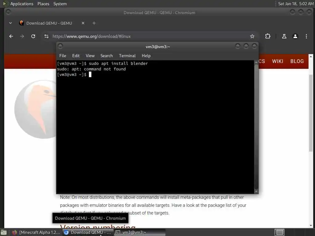Open the Applications menu in top panel
Screen dimensions: 315x236
click(x=22, y=4)
